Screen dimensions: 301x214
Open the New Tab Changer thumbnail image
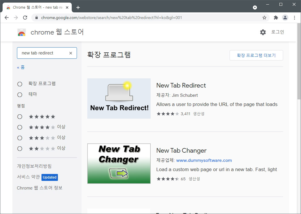(x=119, y=164)
